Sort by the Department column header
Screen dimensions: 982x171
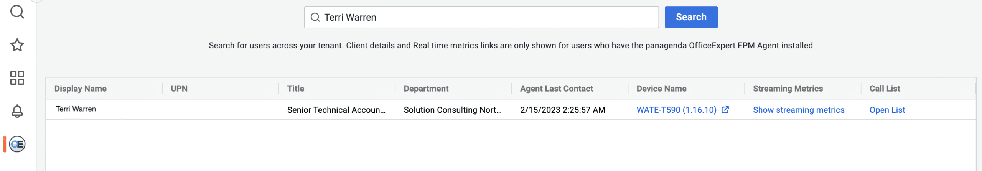click(x=426, y=89)
